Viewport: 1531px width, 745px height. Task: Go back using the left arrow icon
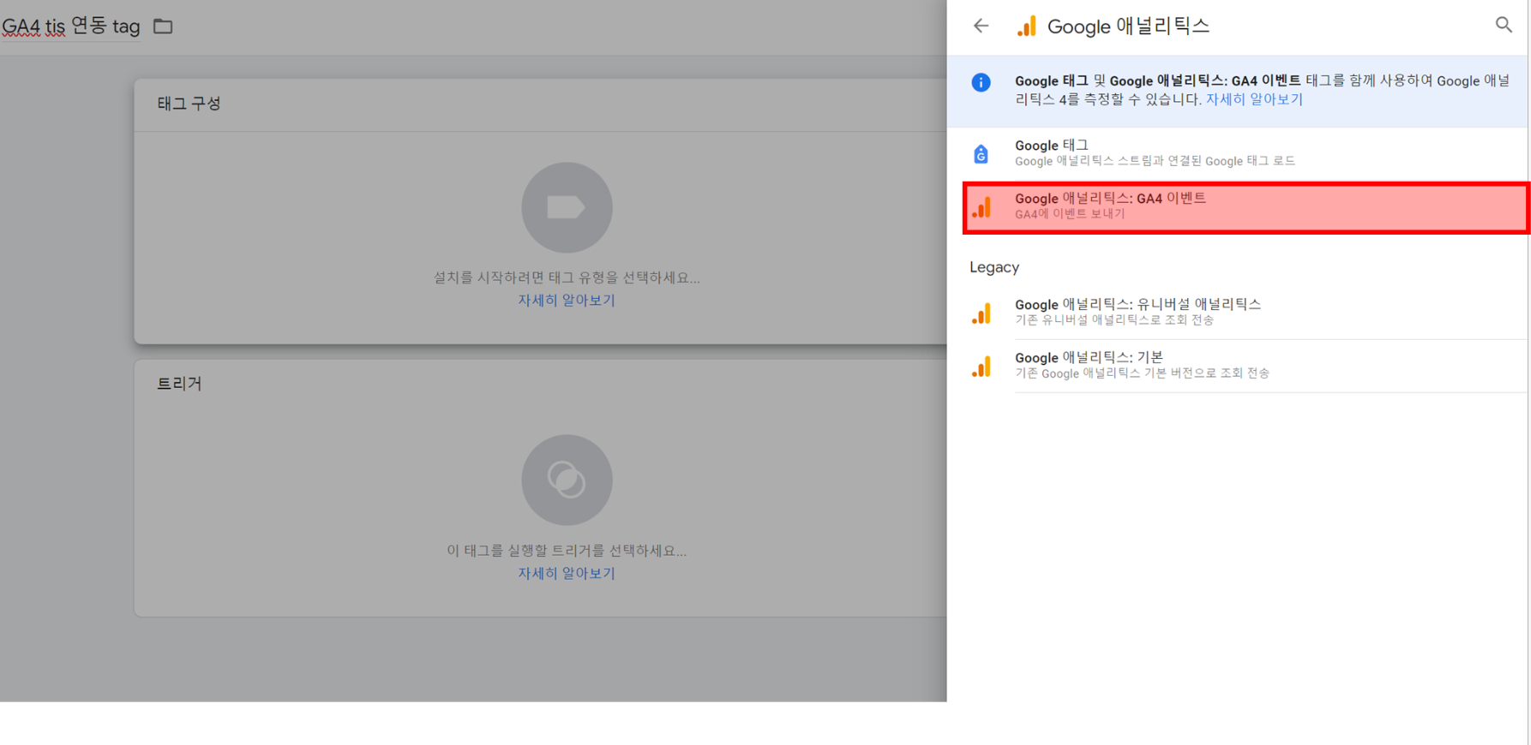coord(981,26)
